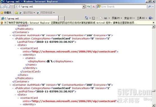156x107 pixels.
Task: Click the Internet Explorer icon in title bar
Action: [x=1, y=1]
